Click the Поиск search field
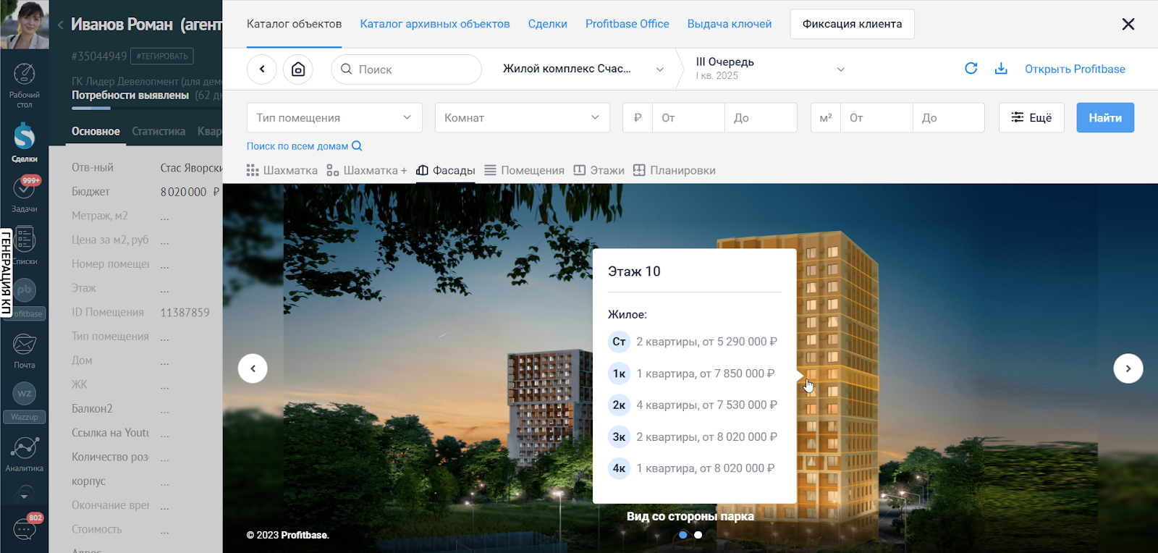 (x=407, y=69)
